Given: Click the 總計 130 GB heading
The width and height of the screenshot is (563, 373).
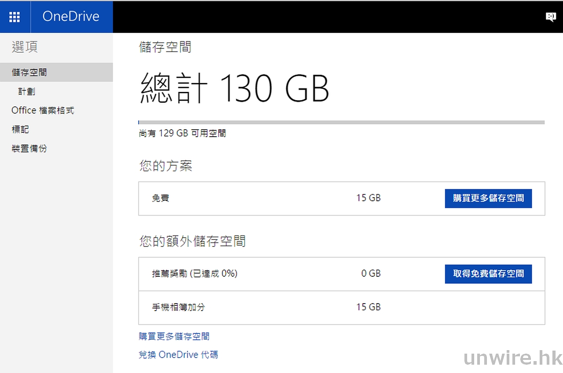Looking at the screenshot, I should coord(234,88).
